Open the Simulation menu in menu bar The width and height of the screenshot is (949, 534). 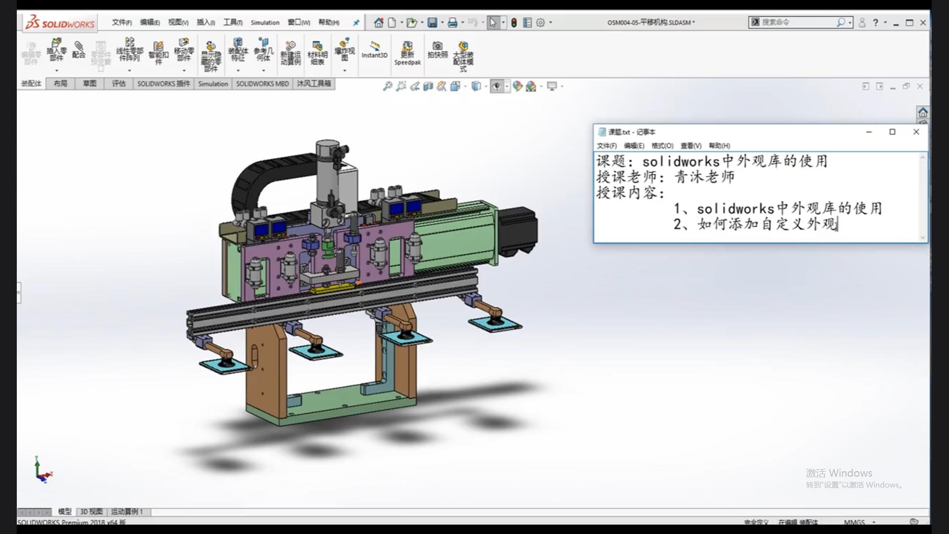tap(265, 23)
